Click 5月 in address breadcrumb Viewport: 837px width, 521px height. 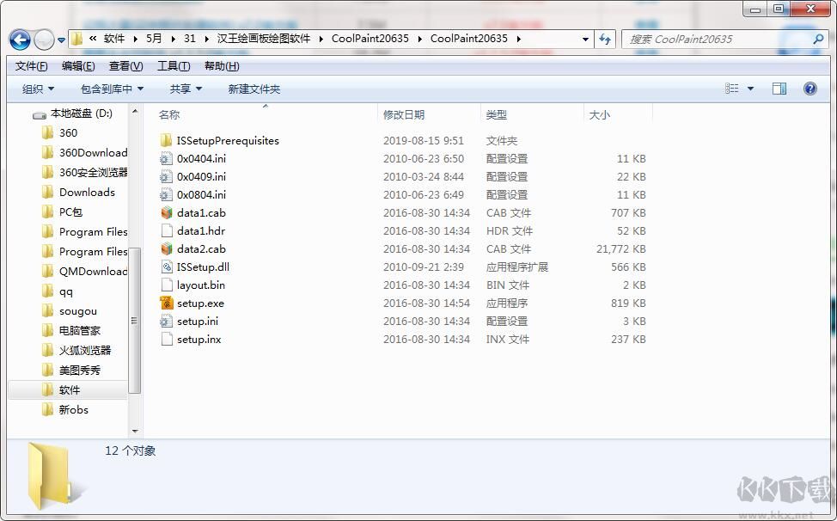pos(154,39)
